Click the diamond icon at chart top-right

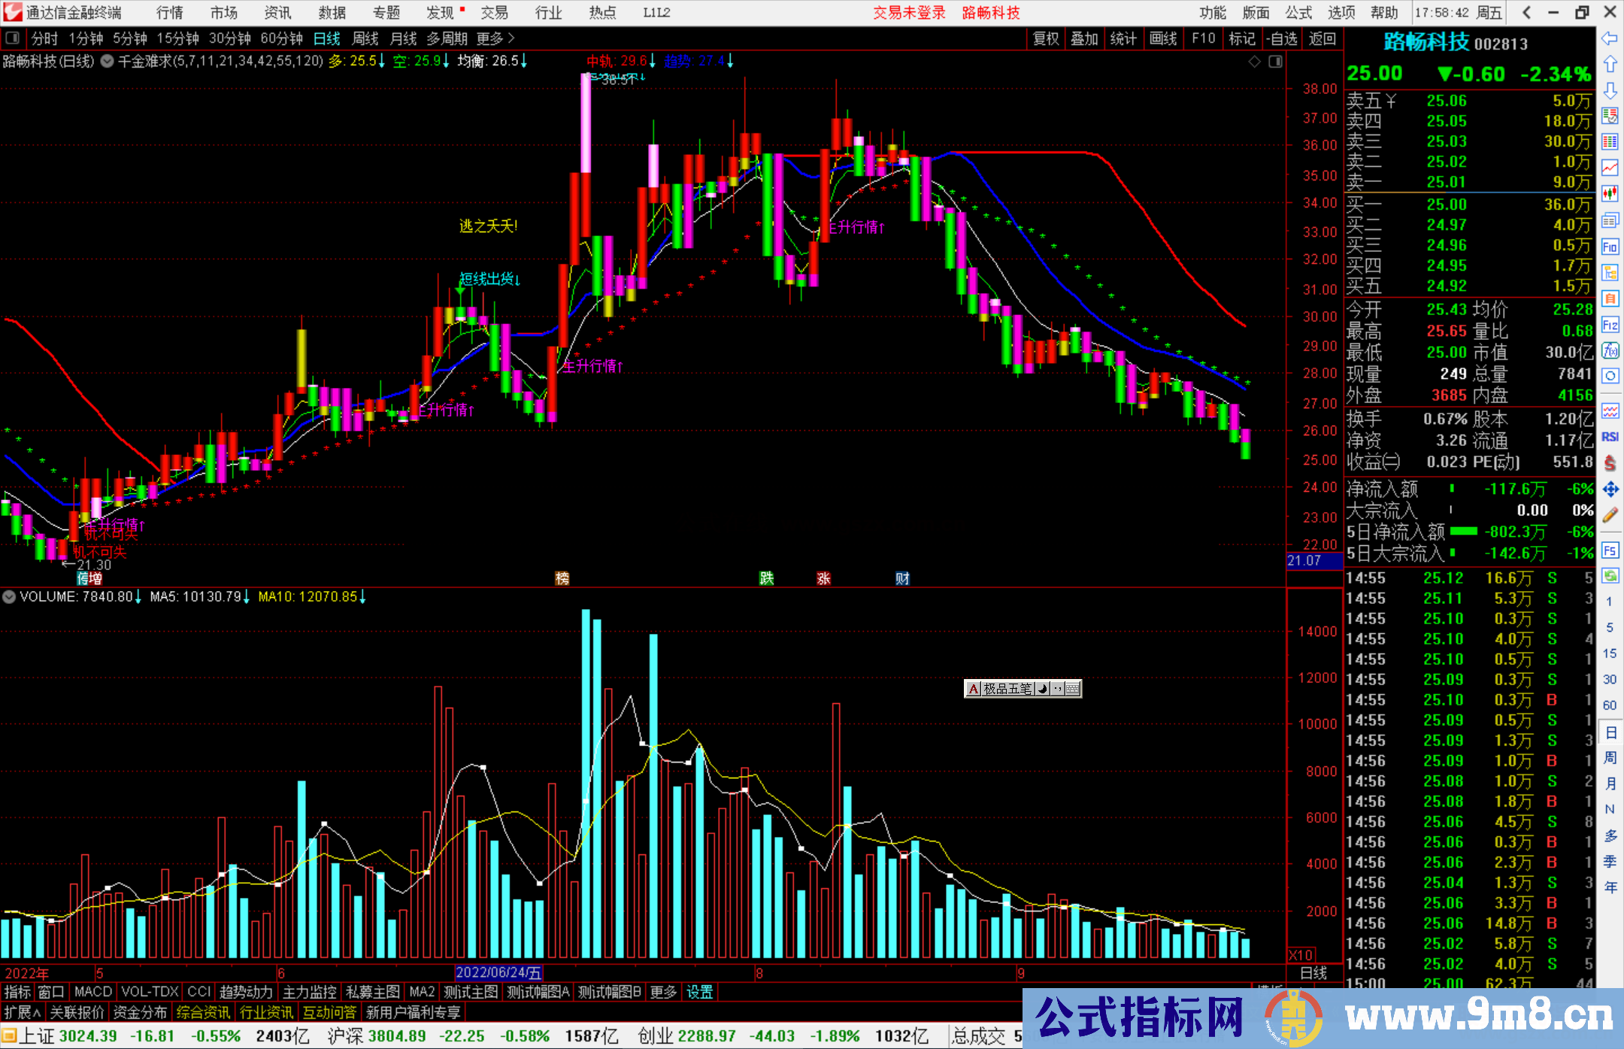tap(1254, 62)
